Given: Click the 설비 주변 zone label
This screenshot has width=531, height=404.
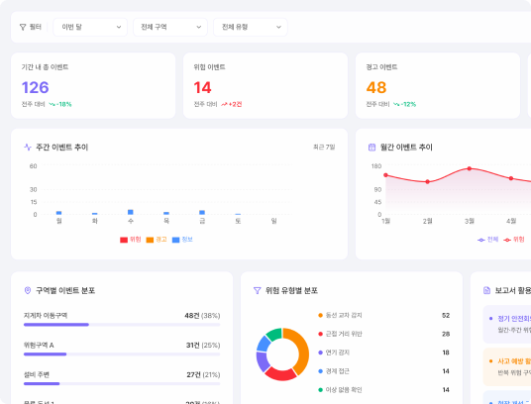Looking at the screenshot, I should [x=37, y=374].
